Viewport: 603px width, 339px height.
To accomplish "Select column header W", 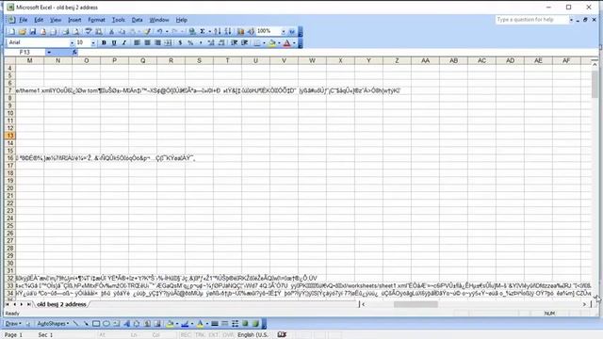I will click(312, 60).
